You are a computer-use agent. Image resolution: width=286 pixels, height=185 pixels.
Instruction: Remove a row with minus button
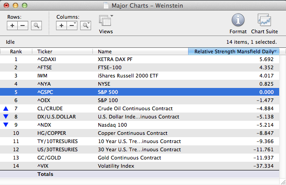pyautogui.click(x=23, y=26)
